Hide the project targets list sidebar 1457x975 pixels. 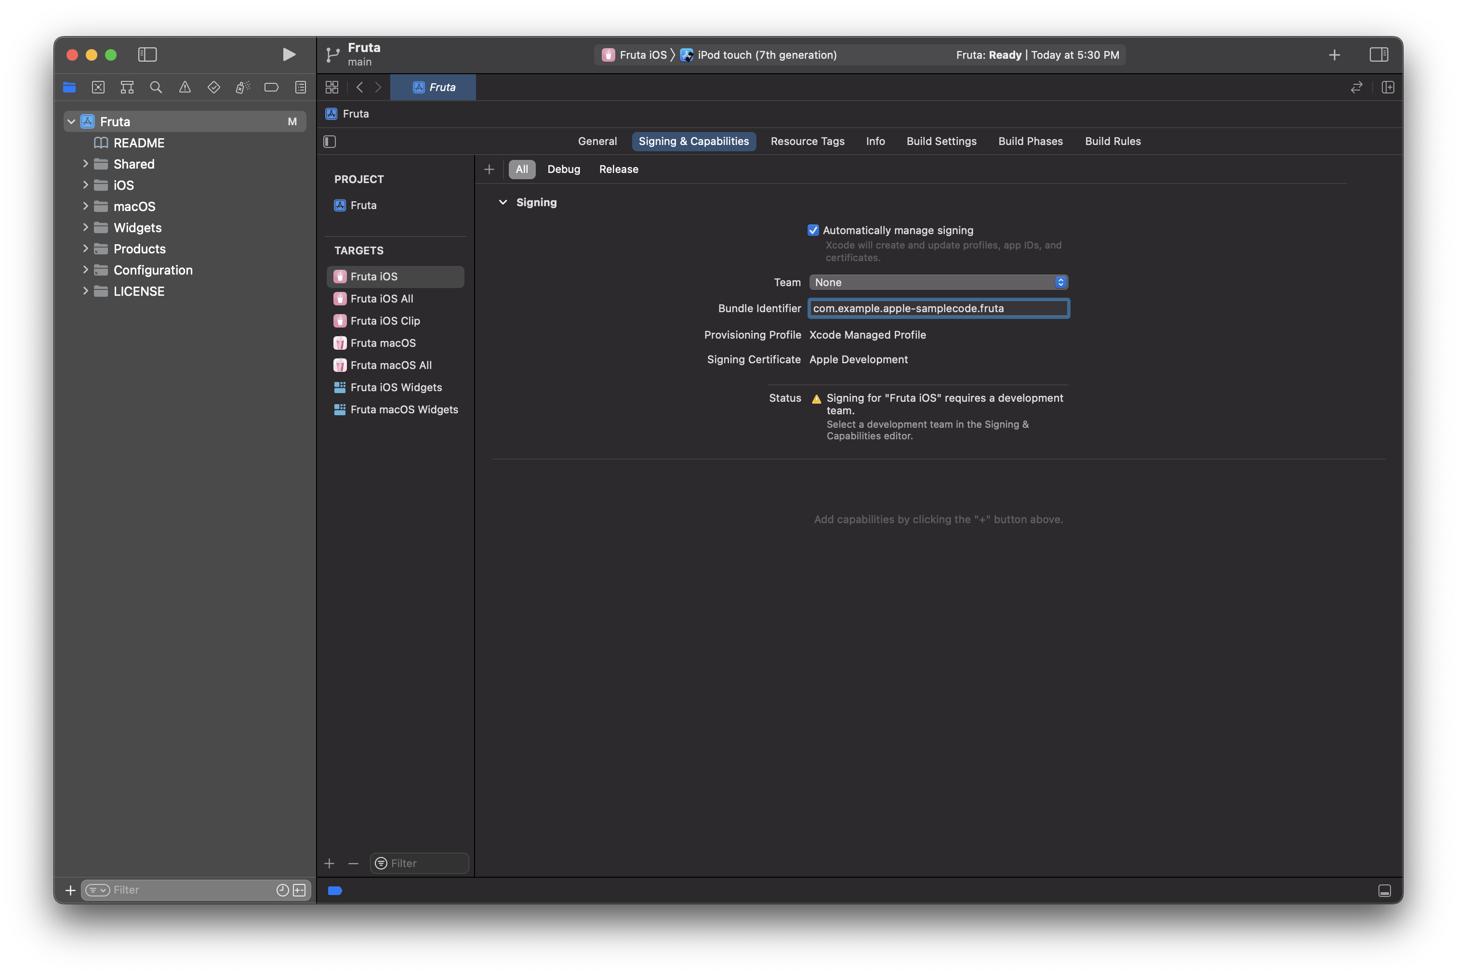(x=330, y=142)
